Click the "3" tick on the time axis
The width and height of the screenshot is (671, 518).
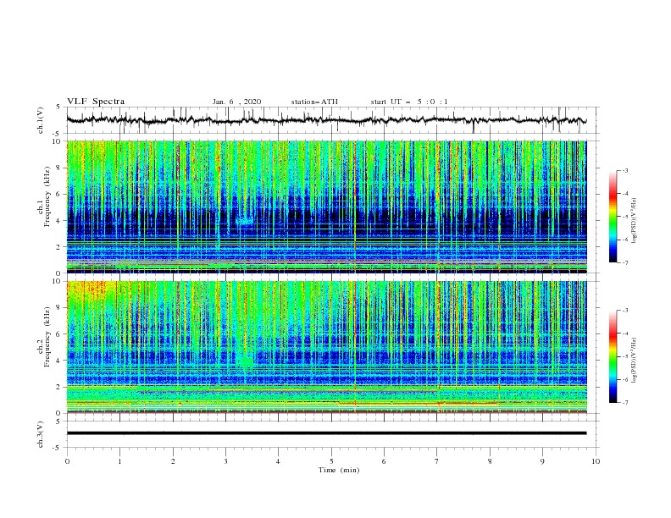pos(226,461)
